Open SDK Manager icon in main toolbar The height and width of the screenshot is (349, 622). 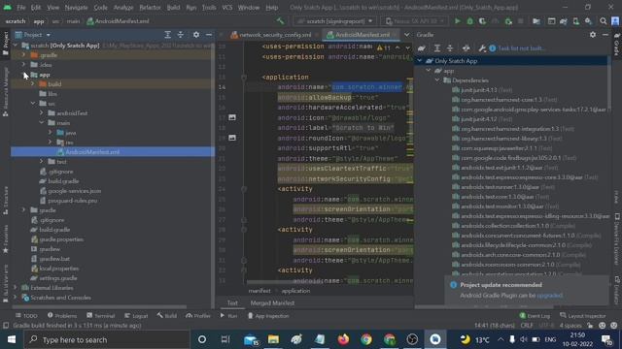pyautogui.click(x=588, y=21)
